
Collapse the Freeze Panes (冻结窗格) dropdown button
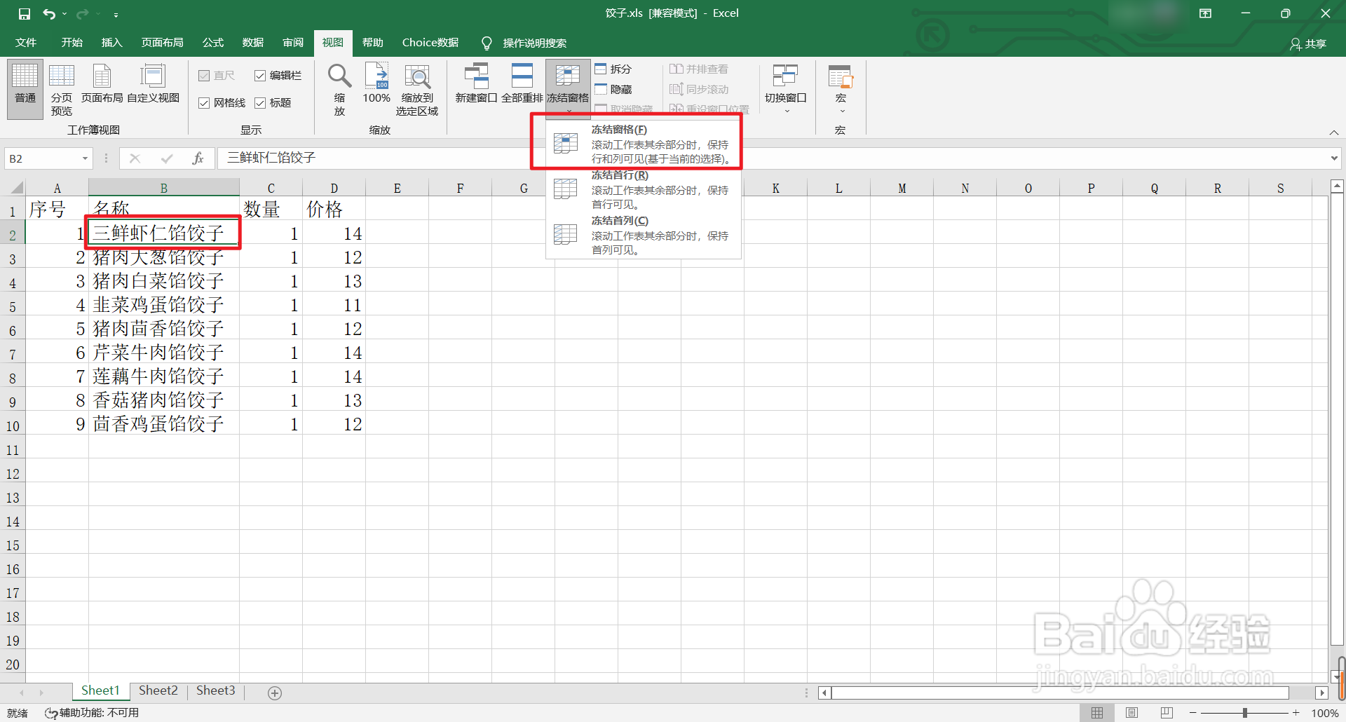point(568,88)
